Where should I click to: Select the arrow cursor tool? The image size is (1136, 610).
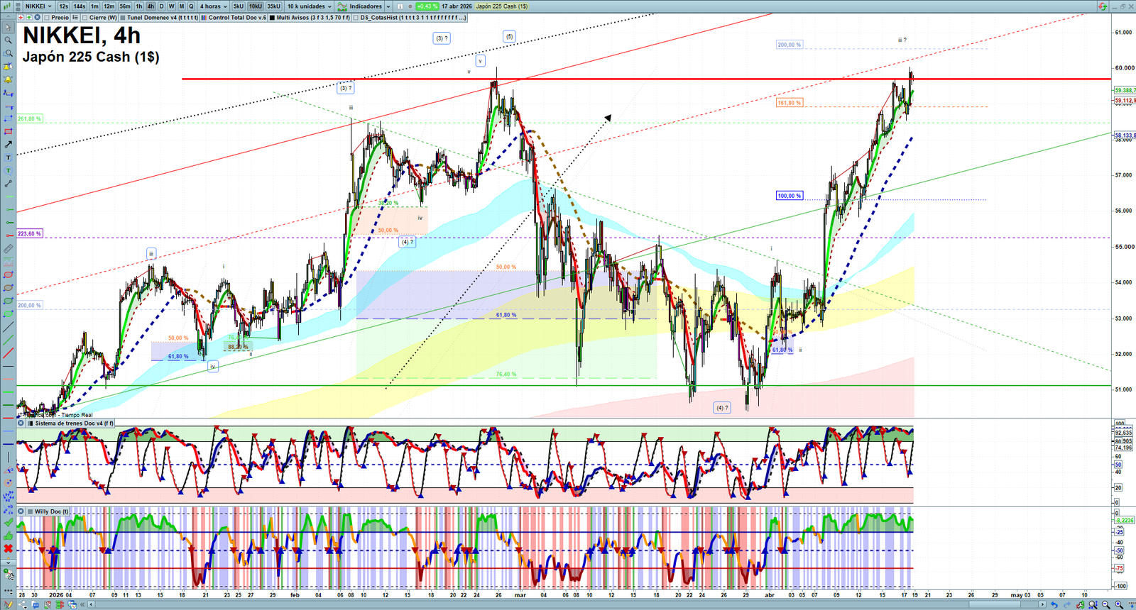pos(8,28)
